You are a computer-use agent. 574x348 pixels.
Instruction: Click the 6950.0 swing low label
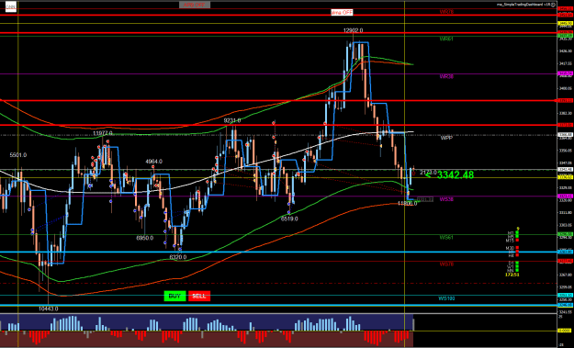[x=145, y=238]
